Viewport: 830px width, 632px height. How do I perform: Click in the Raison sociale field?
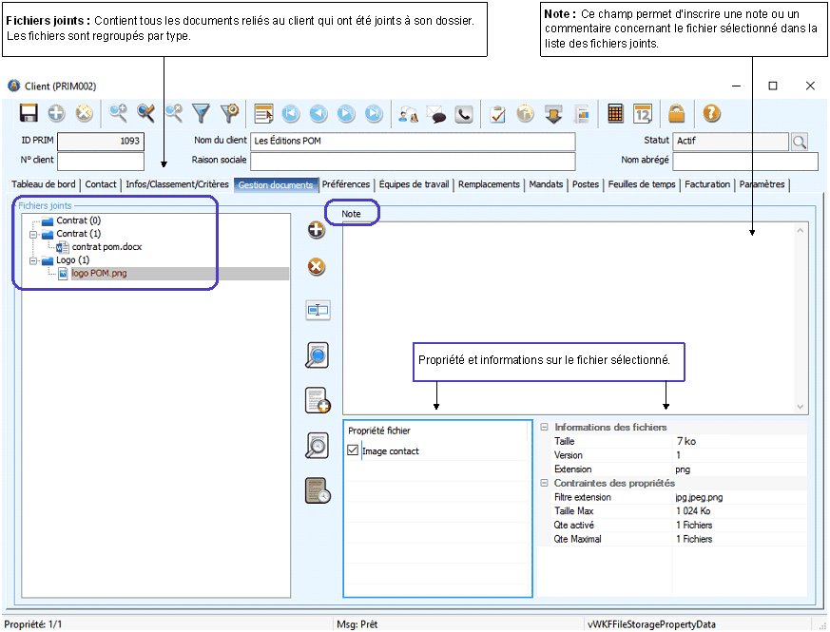pos(413,161)
